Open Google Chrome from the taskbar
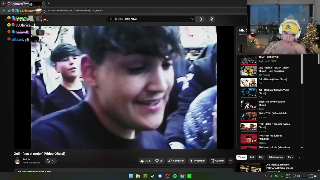Viewport: 320px width, 180px height. [182, 176]
